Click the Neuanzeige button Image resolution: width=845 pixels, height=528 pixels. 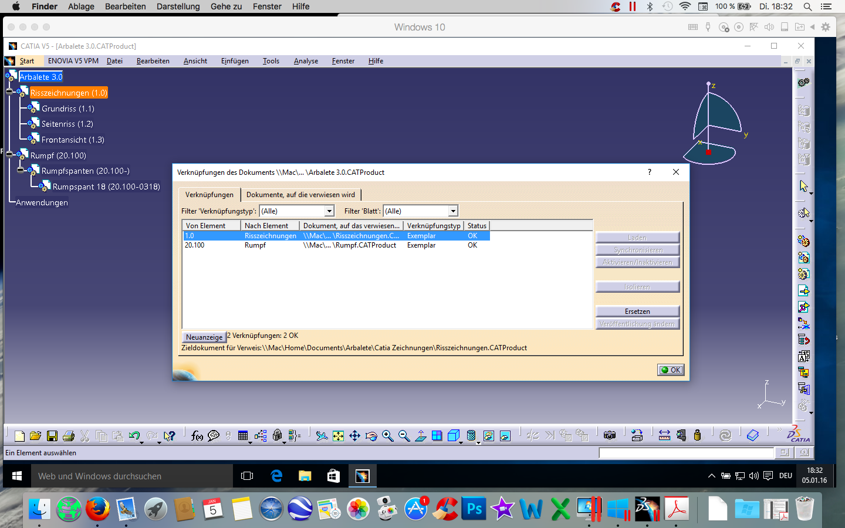coord(204,337)
